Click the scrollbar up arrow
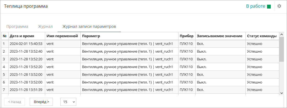 282,34
